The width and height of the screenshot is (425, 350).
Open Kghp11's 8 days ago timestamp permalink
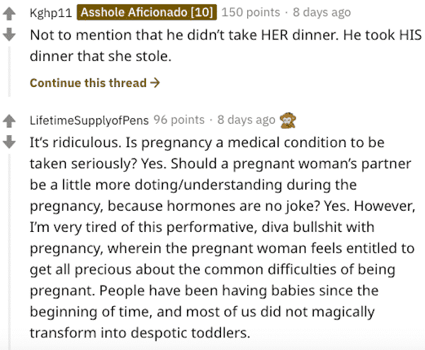click(322, 13)
